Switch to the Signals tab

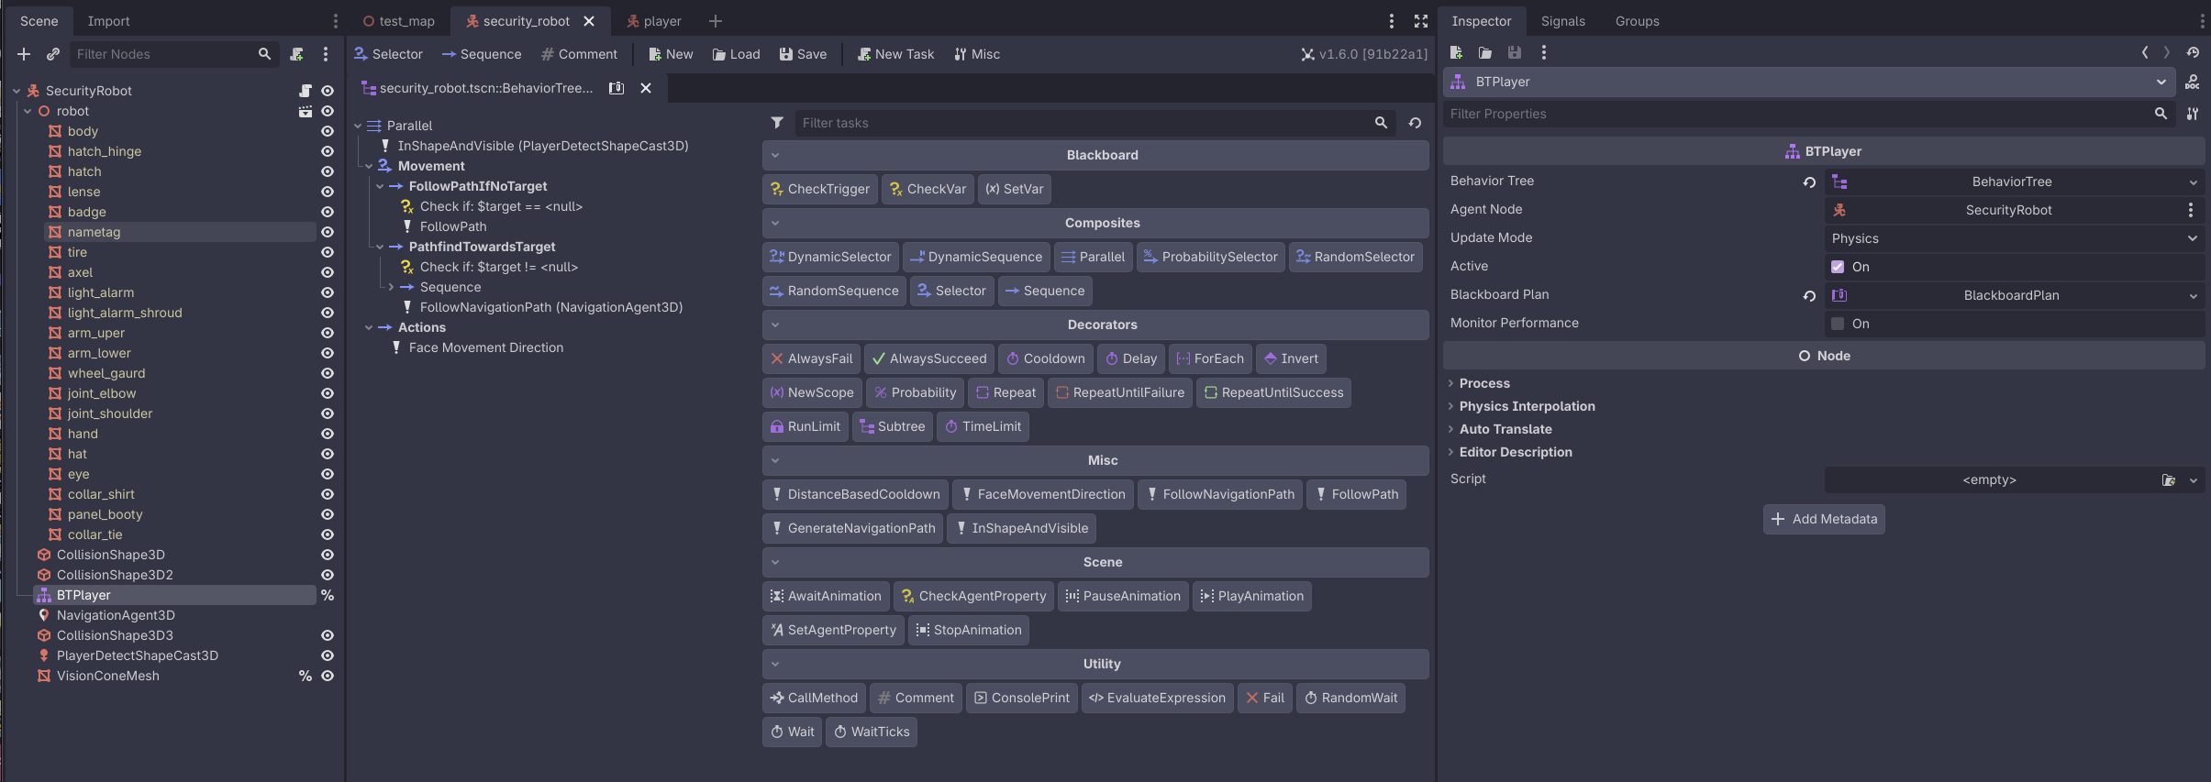click(1562, 21)
